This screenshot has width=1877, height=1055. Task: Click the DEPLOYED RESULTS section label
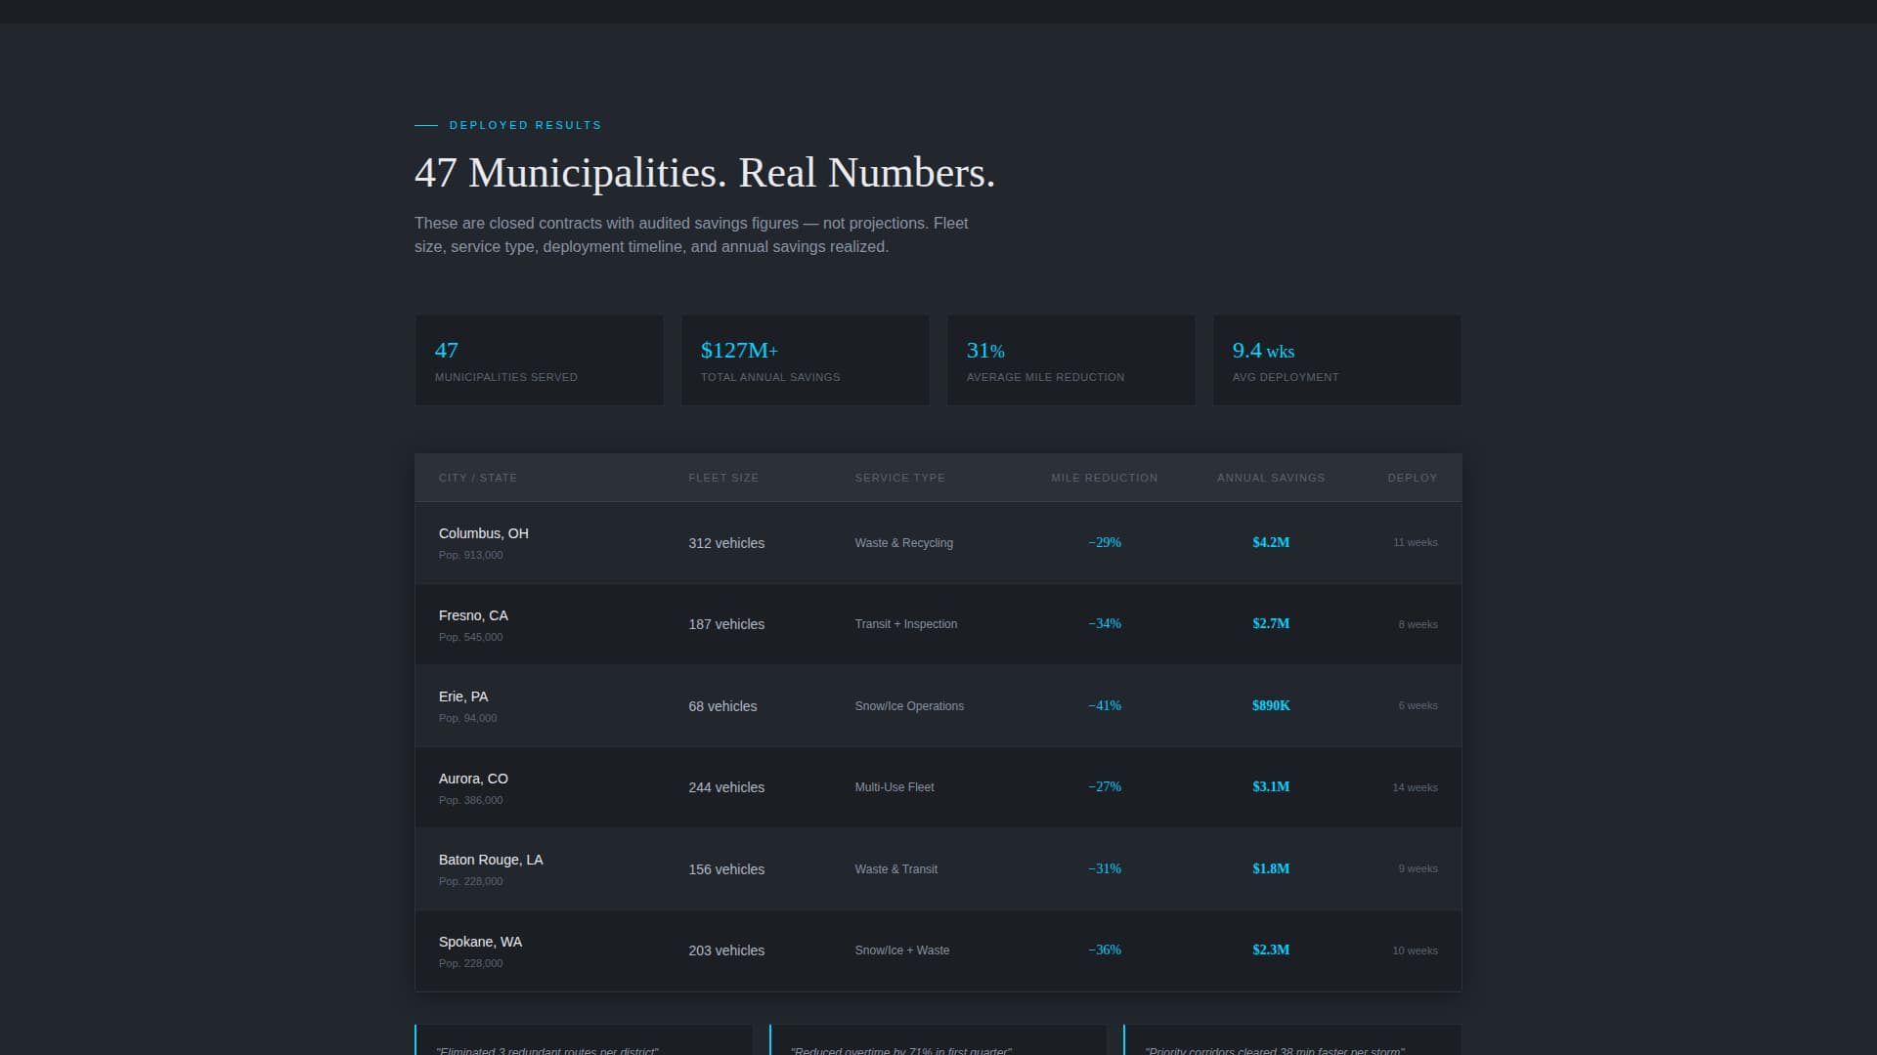tap(525, 125)
